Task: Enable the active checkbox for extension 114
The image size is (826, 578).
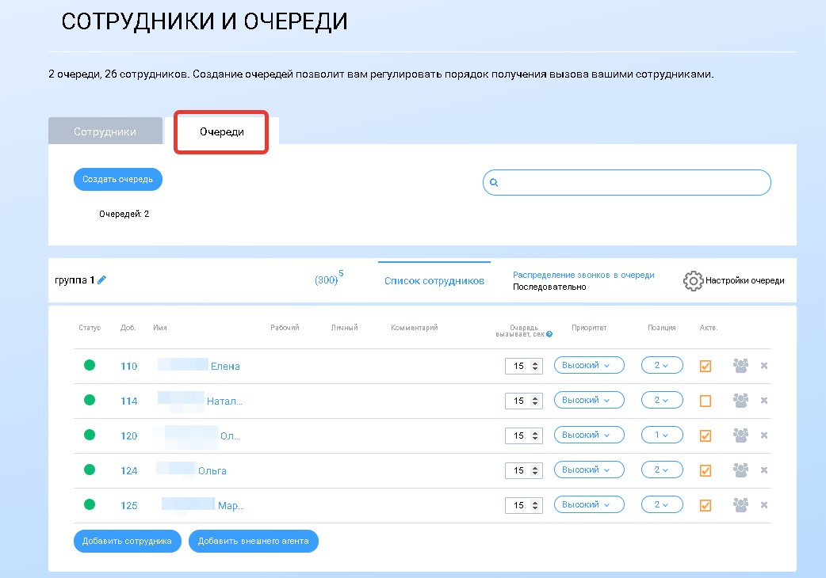Action: (x=706, y=401)
